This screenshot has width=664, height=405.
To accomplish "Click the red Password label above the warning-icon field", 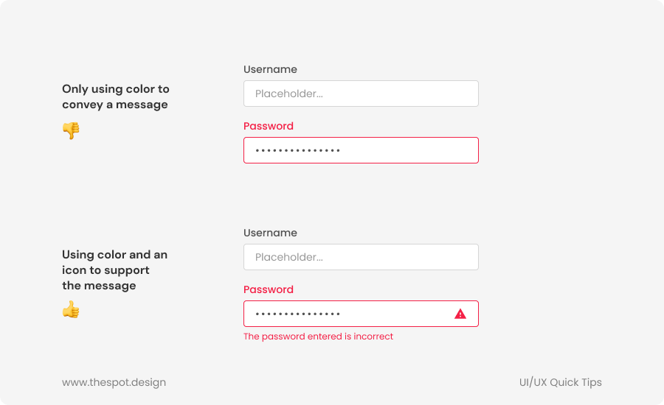I will coord(269,289).
